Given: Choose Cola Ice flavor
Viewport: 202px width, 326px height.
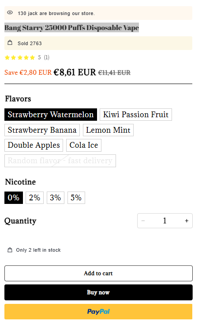Looking at the screenshot, I should point(84,145).
